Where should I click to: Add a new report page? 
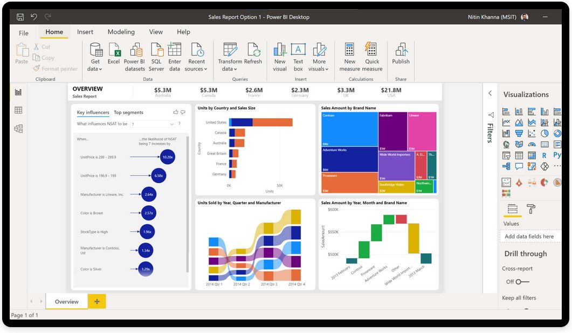coord(97,301)
